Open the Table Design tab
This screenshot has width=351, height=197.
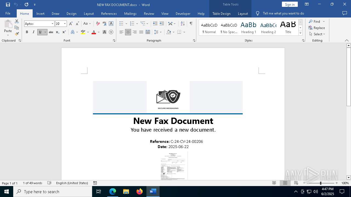221,13
